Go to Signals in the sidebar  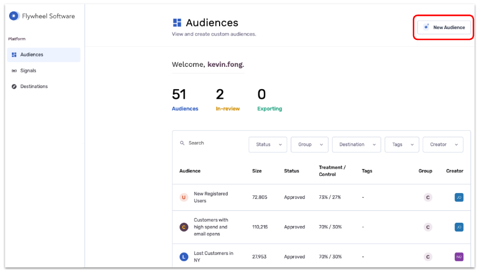(x=28, y=71)
